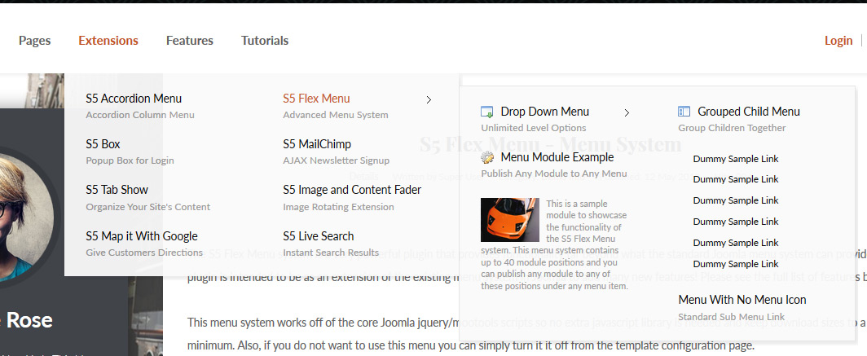The height and width of the screenshot is (356, 867).
Task: Click the Menu Module Example gear icon
Action: (487, 158)
